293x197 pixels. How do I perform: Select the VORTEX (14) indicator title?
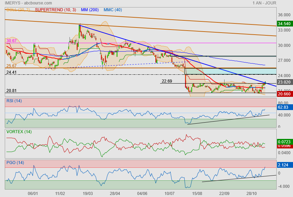[19, 131]
